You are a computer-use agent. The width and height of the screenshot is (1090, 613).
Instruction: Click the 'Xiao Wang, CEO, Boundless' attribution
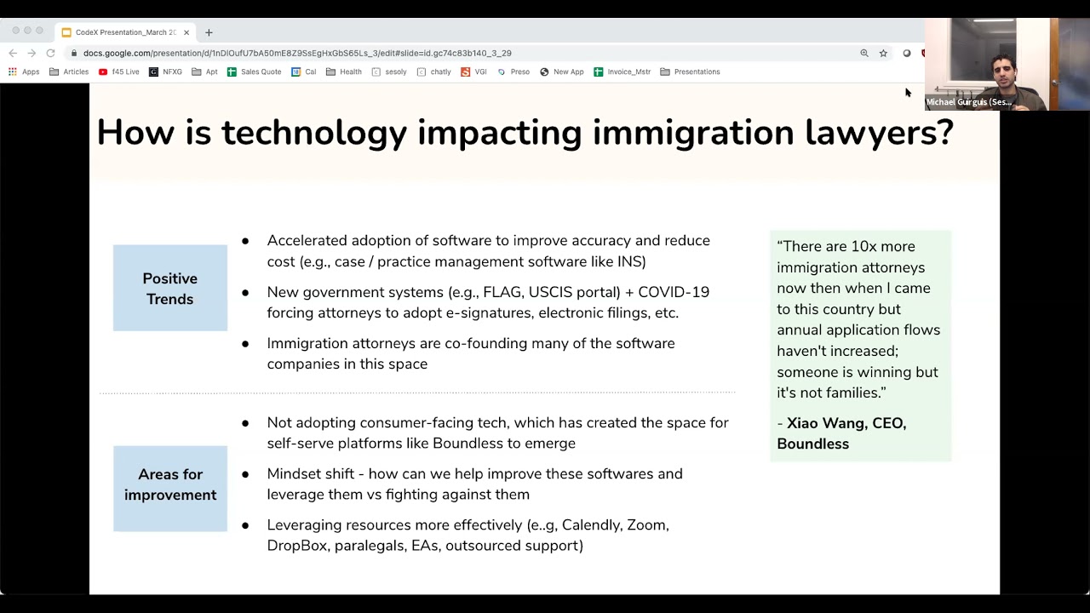click(x=841, y=433)
